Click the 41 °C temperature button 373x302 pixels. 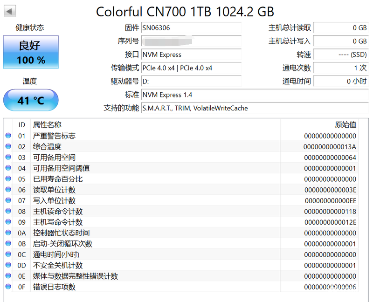pyautogui.click(x=31, y=100)
